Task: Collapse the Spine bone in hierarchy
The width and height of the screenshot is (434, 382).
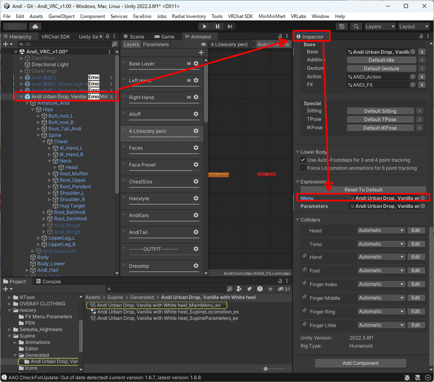Action: [39, 135]
